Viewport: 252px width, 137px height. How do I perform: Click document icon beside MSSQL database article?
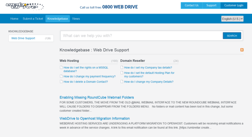[x=61, y=67]
